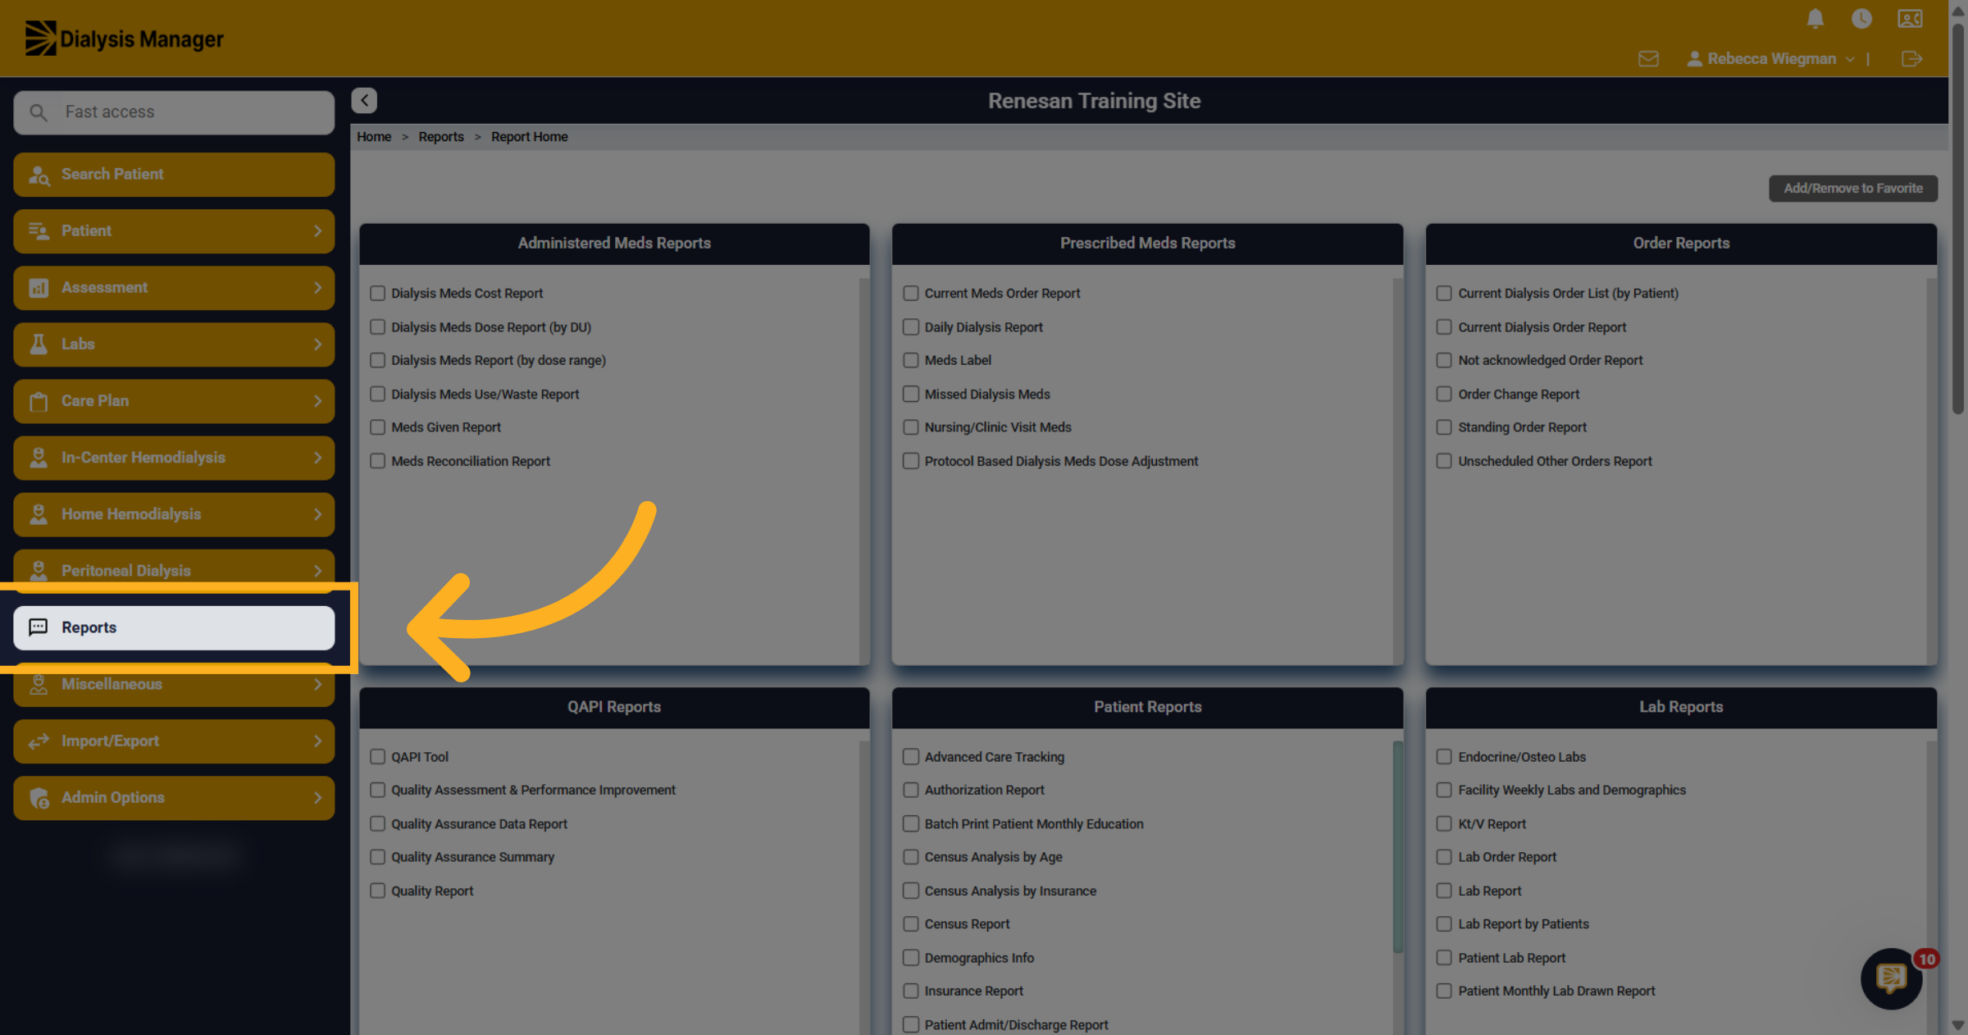Tick Daily Dialysis Report checkbox
The height and width of the screenshot is (1035, 1968).
pyautogui.click(x=910, y=327)
